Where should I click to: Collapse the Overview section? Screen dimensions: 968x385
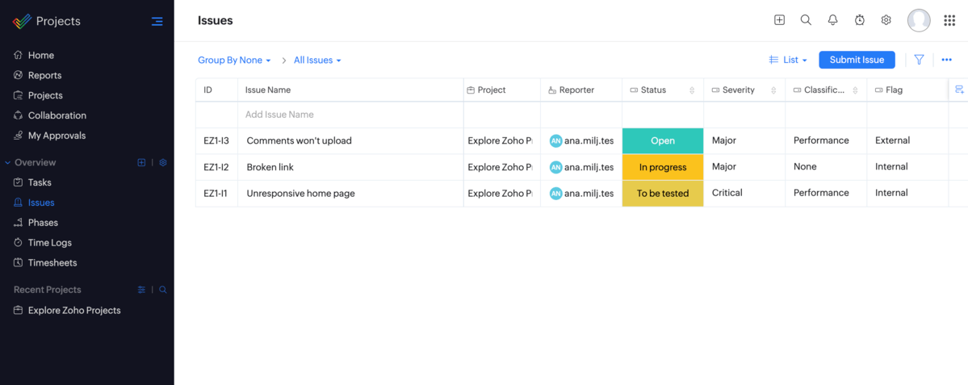[7, 162]
